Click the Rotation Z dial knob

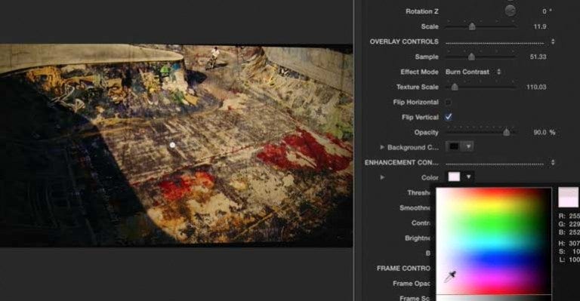tap(510, 11)
